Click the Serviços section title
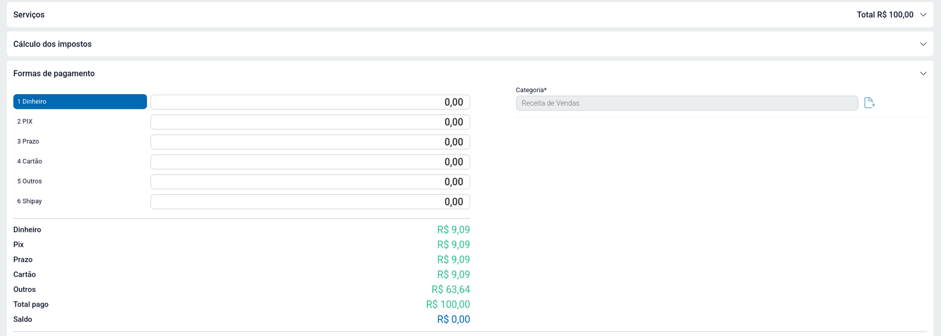 pyautogui.click(x=29, y=15)
